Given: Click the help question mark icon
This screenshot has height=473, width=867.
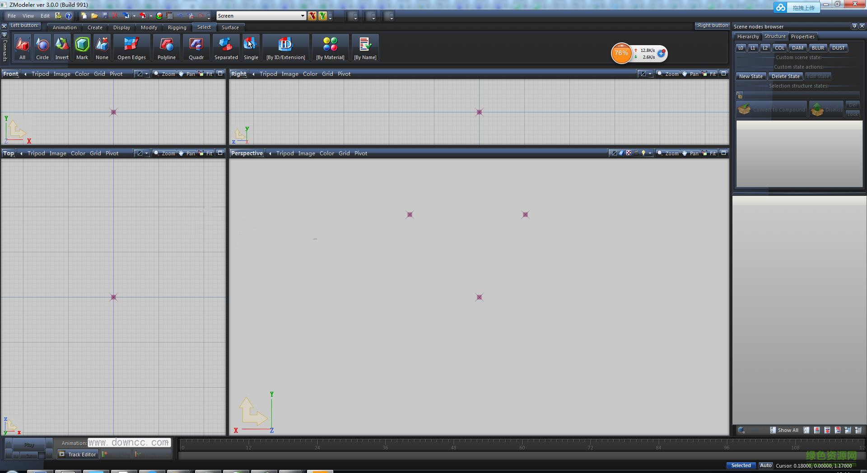Looking at the screenshot, I should pyautogui.click(x=69, y=16).
